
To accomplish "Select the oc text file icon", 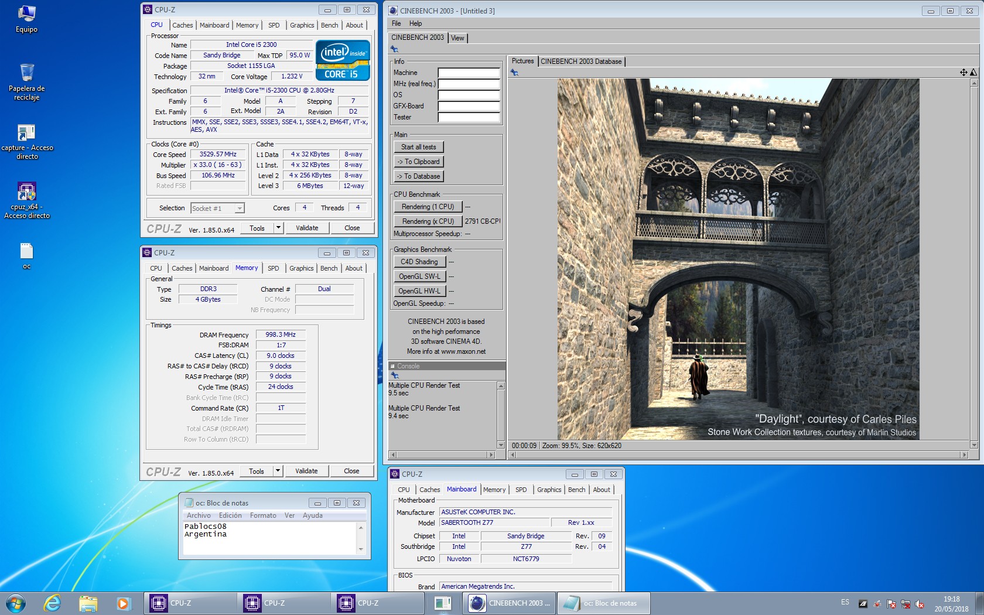I will (27, 256).
